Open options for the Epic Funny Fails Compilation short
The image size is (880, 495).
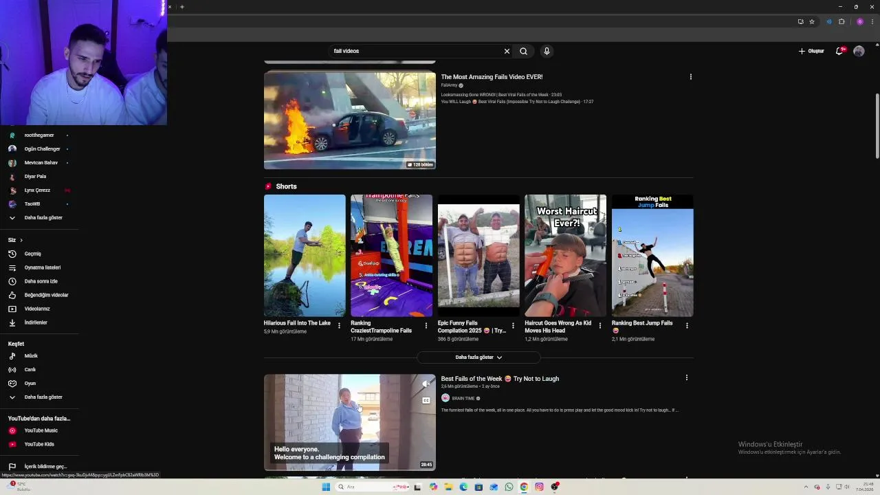click(513, 325)
